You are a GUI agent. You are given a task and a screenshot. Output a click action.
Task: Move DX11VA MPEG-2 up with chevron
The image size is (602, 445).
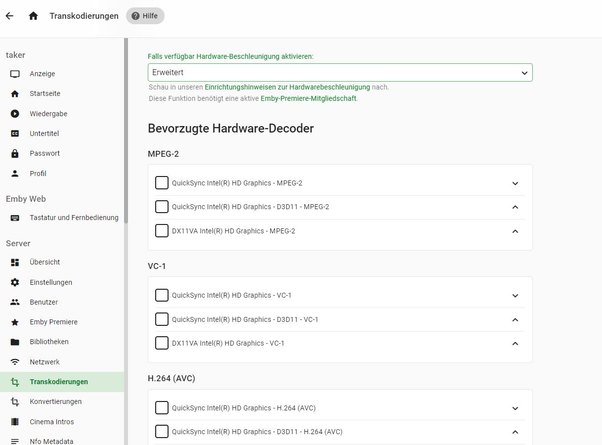coord(515,231)
